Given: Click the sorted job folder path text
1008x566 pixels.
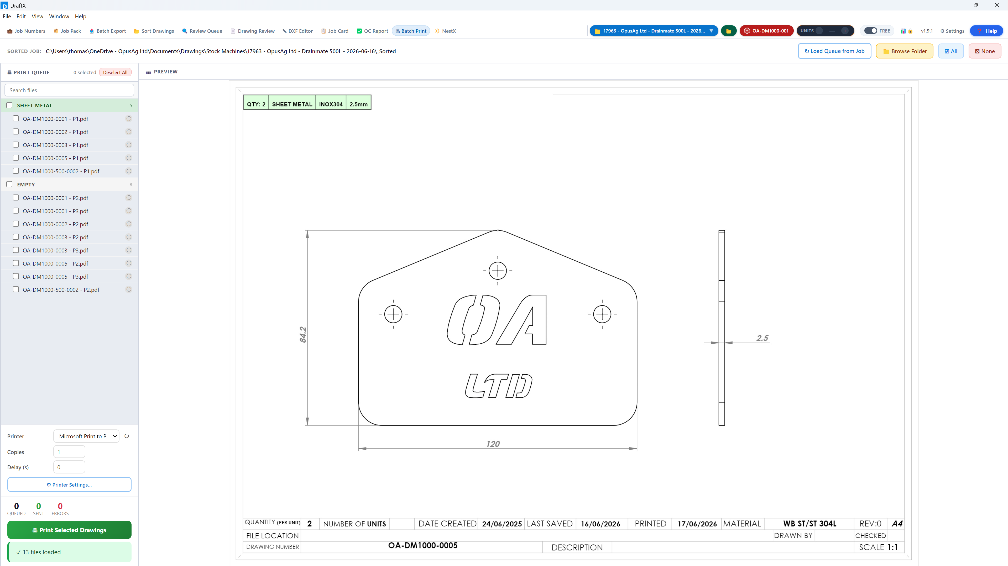Looking at the screenshot, I should coord(221,51).
